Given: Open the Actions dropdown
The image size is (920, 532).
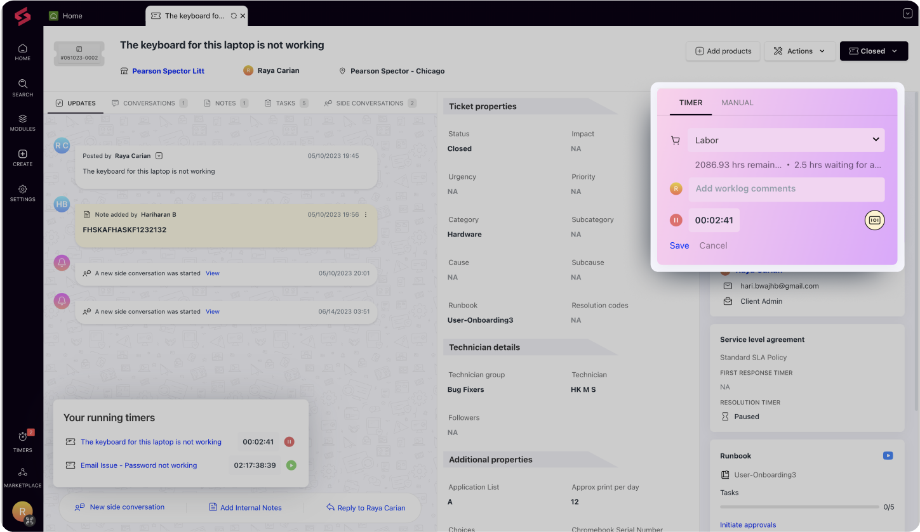Looking at the screenshot, I should pos(799,51).
